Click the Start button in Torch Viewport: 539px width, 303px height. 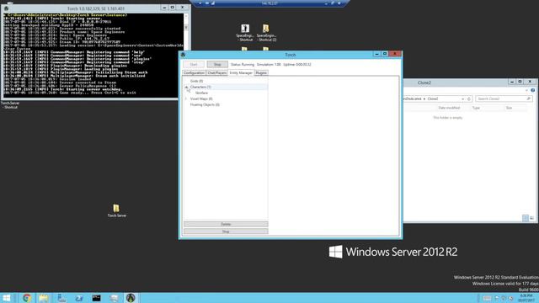coord(194,64)
